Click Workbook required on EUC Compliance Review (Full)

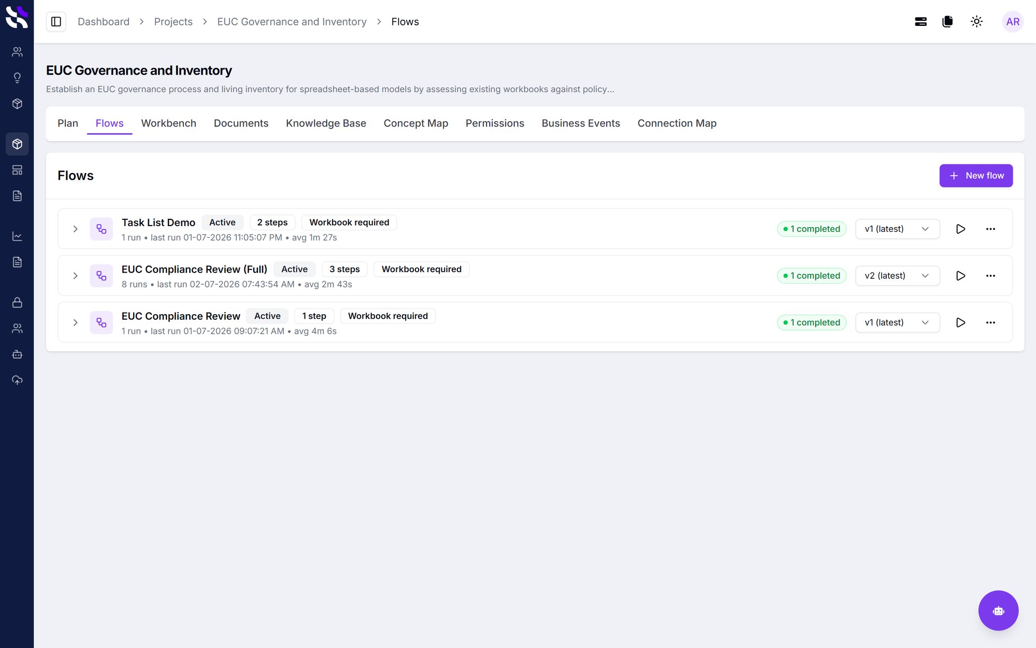[x=421, y=269]
